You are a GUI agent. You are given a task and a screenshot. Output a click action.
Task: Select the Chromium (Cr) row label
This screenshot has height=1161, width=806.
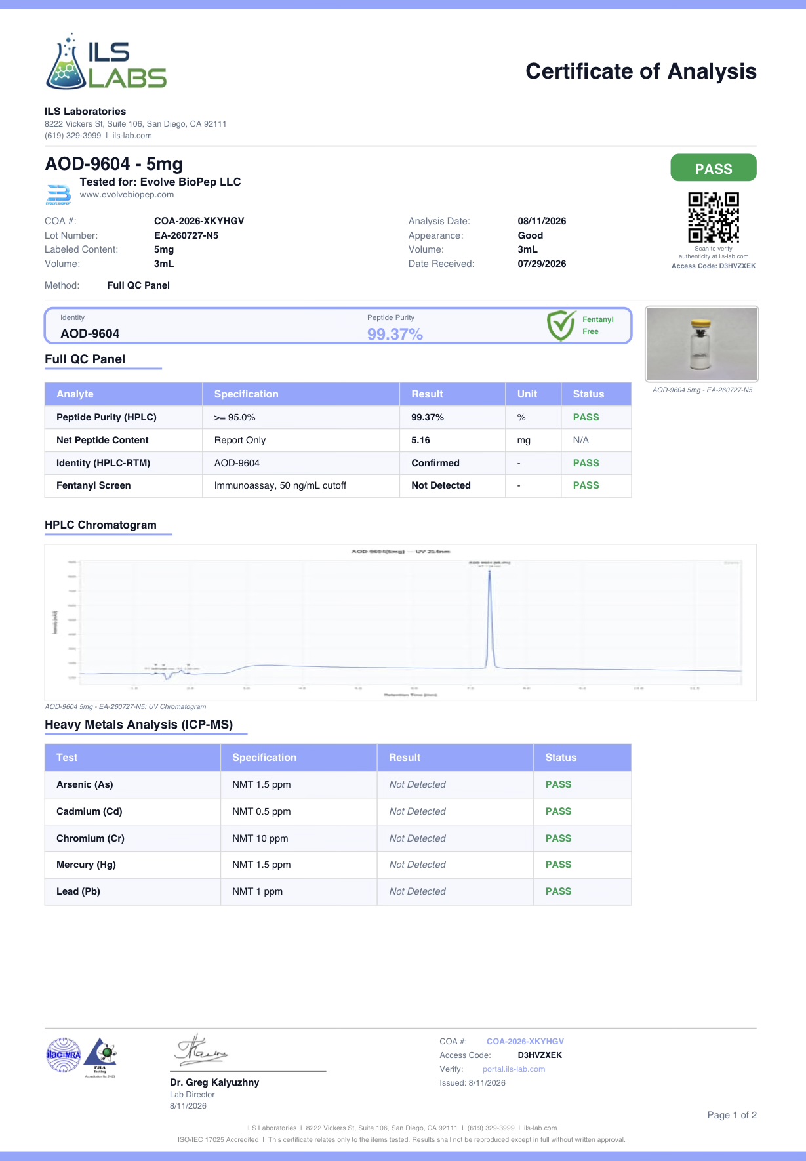point(91,838)
